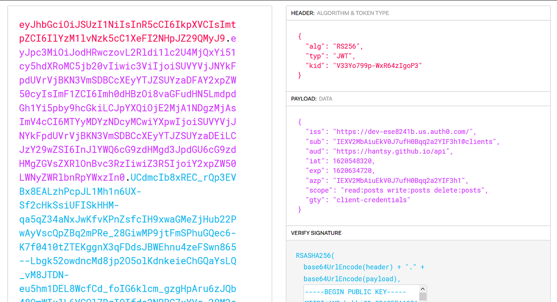Viewport: 557px width, 302px height.
Task: Click the "typ": "JWT" line
Action: pyautogui.click(x=330, y=56)
